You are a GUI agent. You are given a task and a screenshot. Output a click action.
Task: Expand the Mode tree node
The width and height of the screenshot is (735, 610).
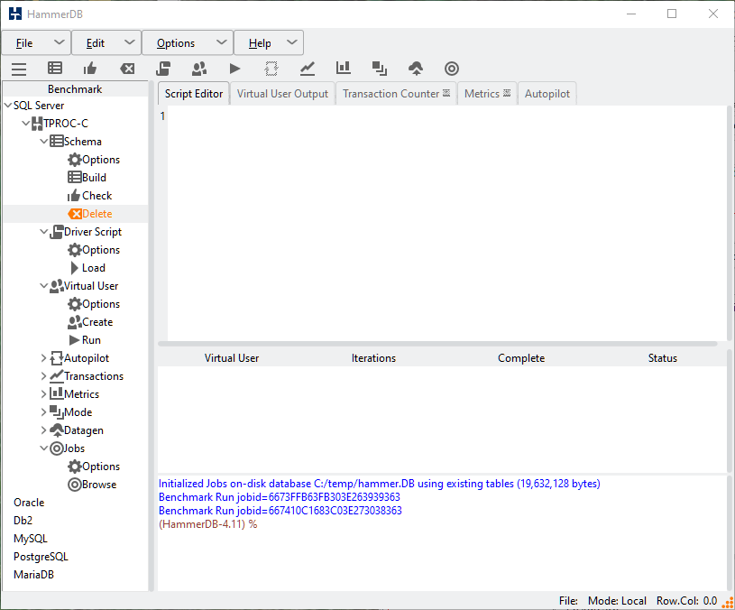point(44,412)
